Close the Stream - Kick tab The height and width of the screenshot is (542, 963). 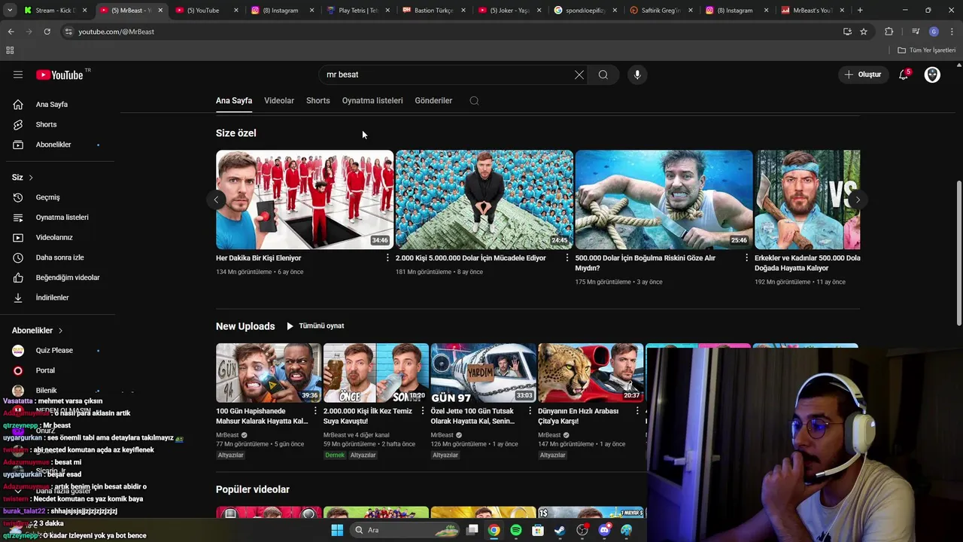[84, 11]
